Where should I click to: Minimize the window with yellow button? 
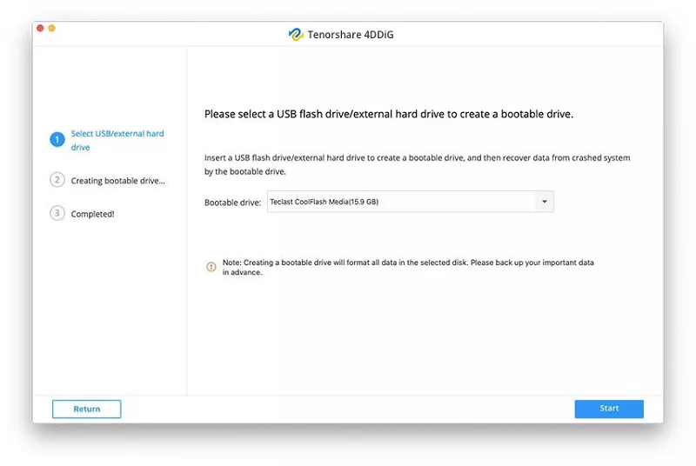pyautogui.click(x=52, y=29)
